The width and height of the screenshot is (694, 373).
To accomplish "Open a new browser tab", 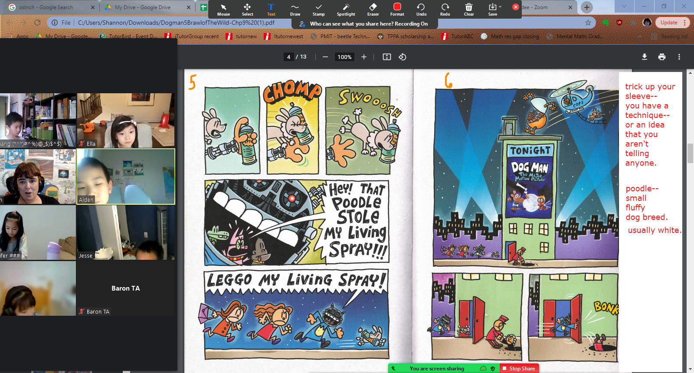I will 586,7.
